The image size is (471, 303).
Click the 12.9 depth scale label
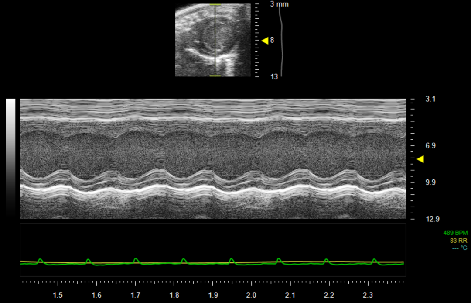click(432, 219)
